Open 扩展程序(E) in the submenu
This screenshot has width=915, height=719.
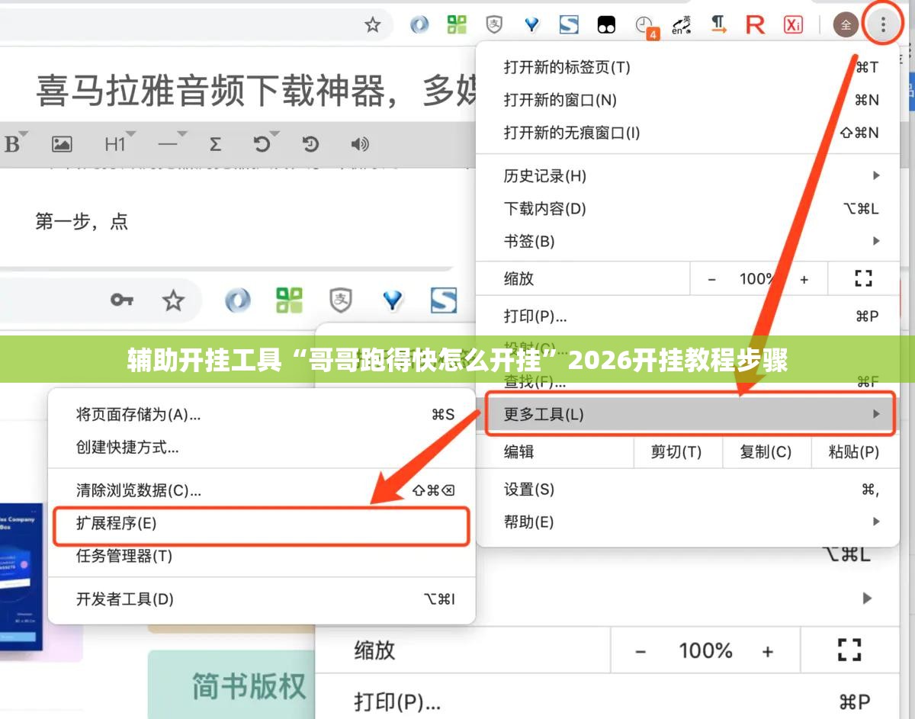click(x=262, y=524)
